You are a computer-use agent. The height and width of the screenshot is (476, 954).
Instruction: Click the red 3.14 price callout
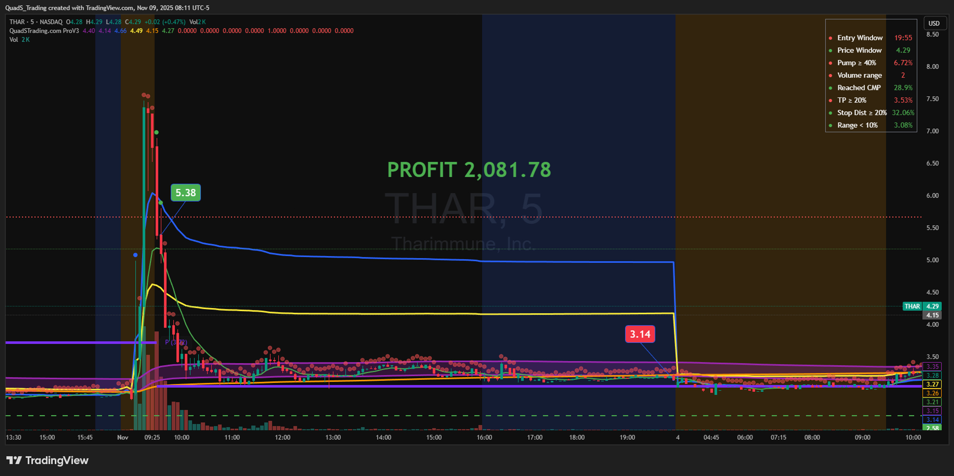tap(640, 334)
